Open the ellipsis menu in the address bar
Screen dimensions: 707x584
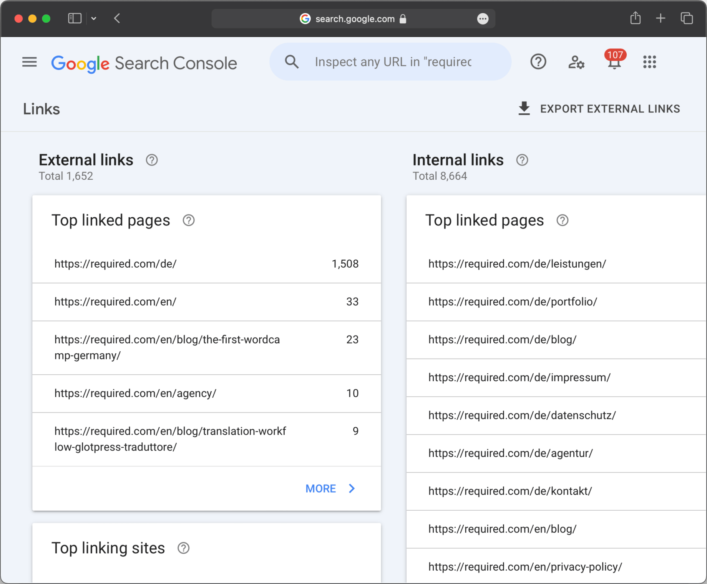tap(483, 18)
